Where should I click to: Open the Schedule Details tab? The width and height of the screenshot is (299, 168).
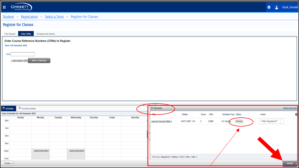coord(27,109)
